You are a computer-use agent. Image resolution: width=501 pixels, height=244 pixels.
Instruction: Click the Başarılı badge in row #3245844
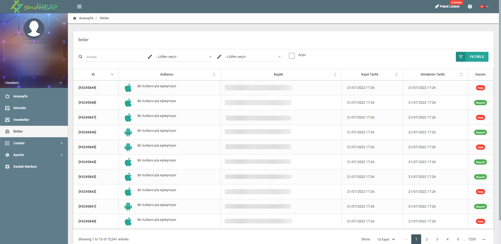tap(480, 162)
